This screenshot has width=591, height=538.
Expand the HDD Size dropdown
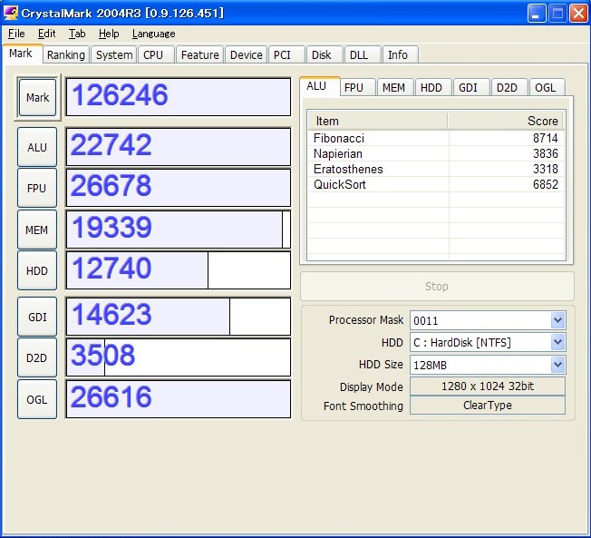coord(557,365)
